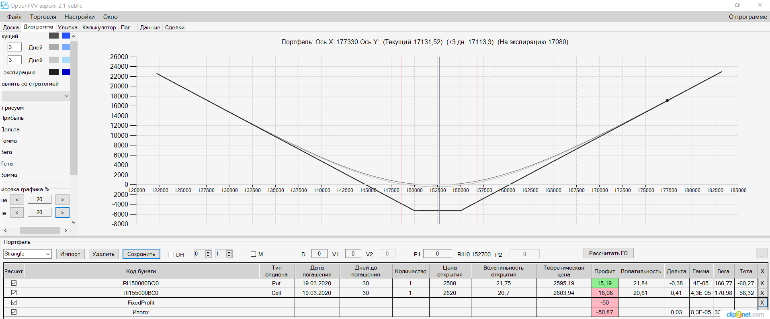The image size is (770, 319).
Task: Click the dot marker on the payoff line
Action: 667,100
